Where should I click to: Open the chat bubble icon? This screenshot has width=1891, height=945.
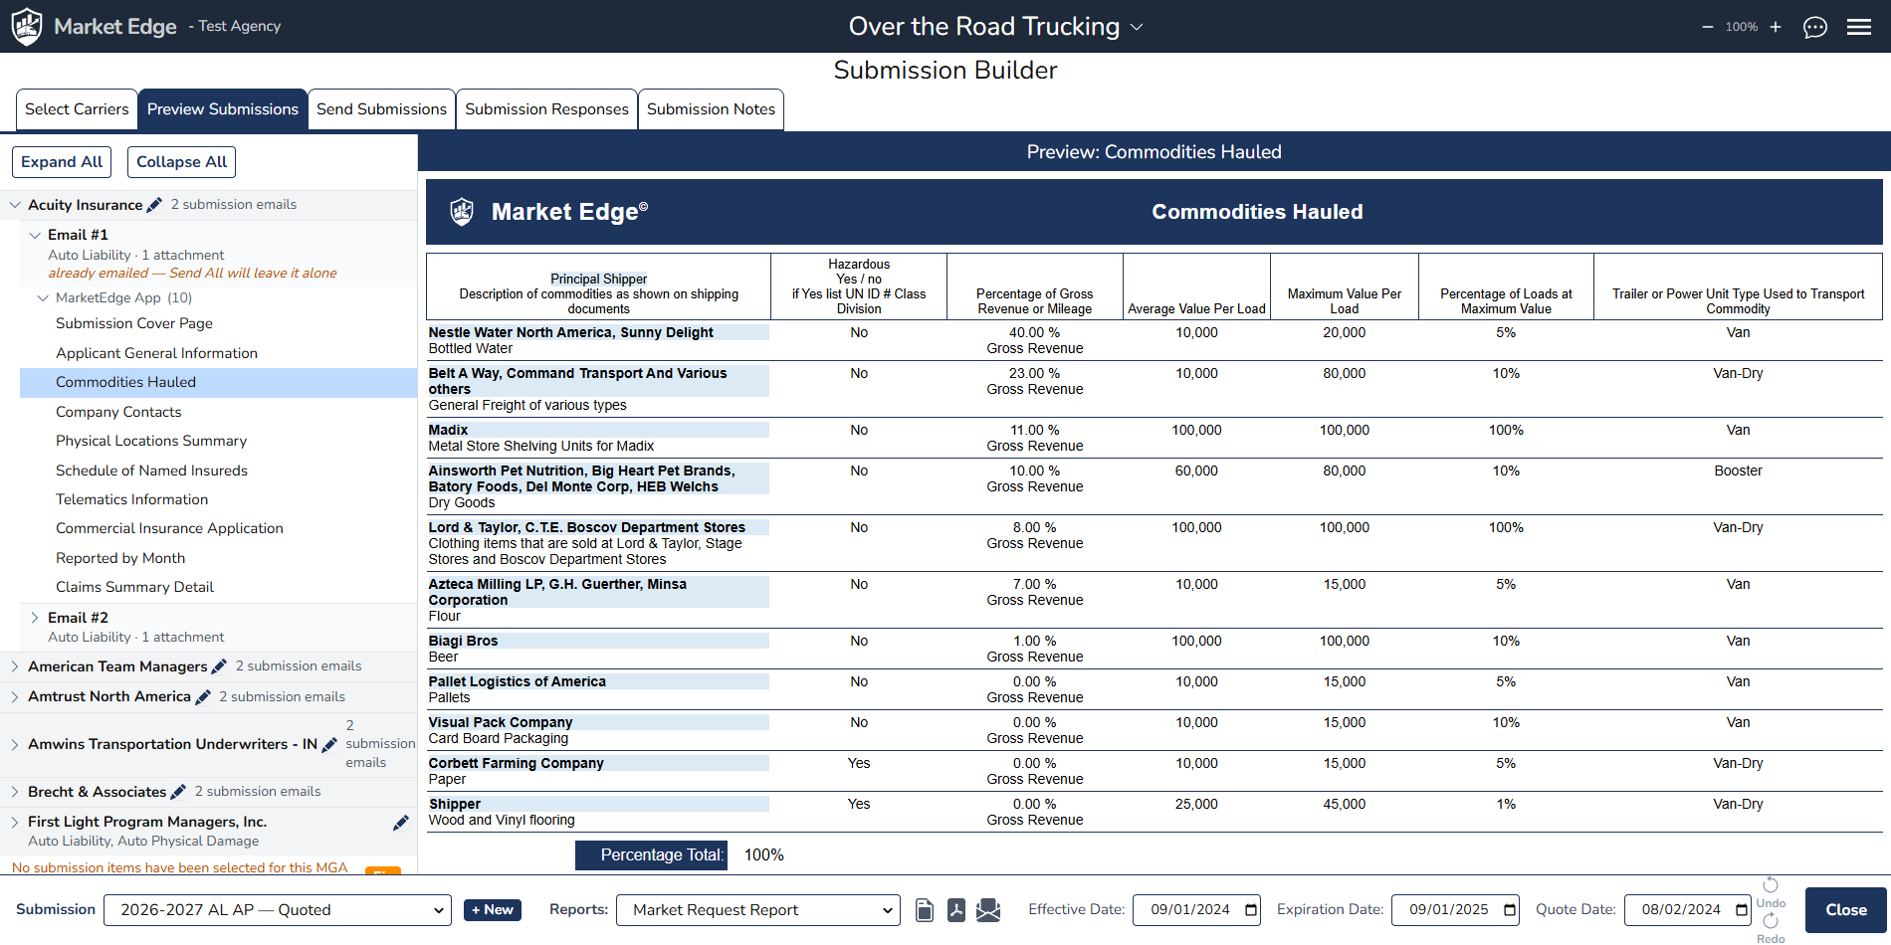click(x=1815, y=27)
